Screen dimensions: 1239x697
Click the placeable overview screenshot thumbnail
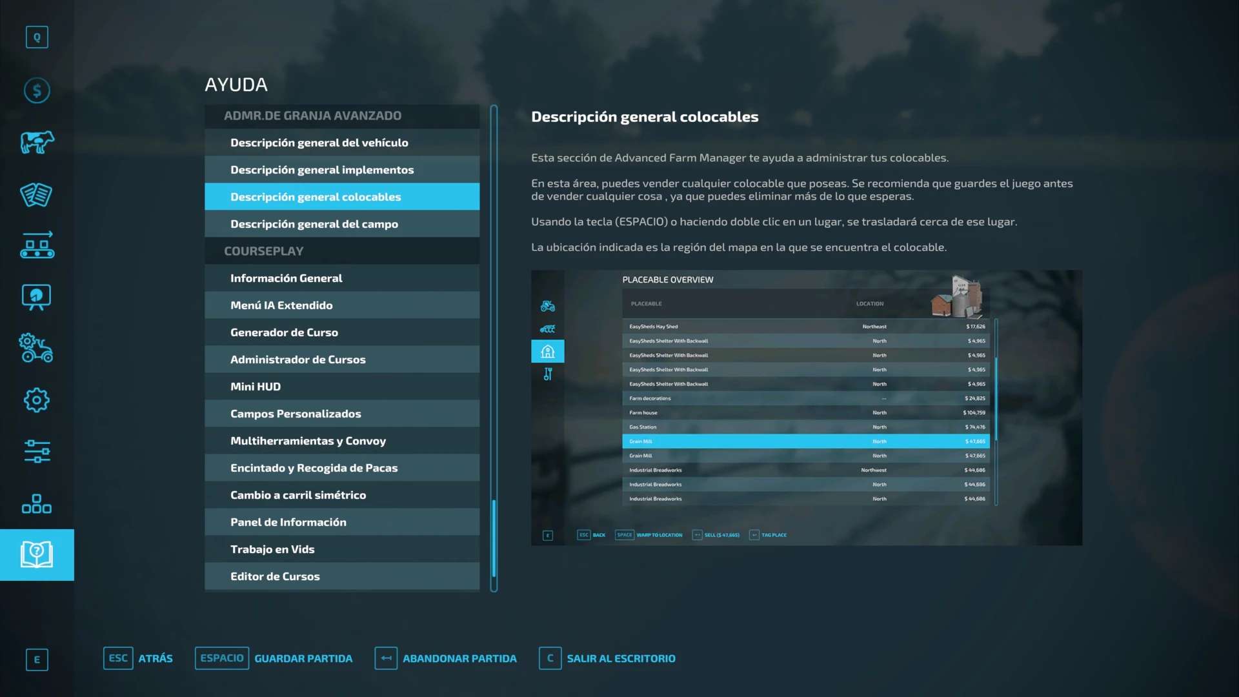807,408
